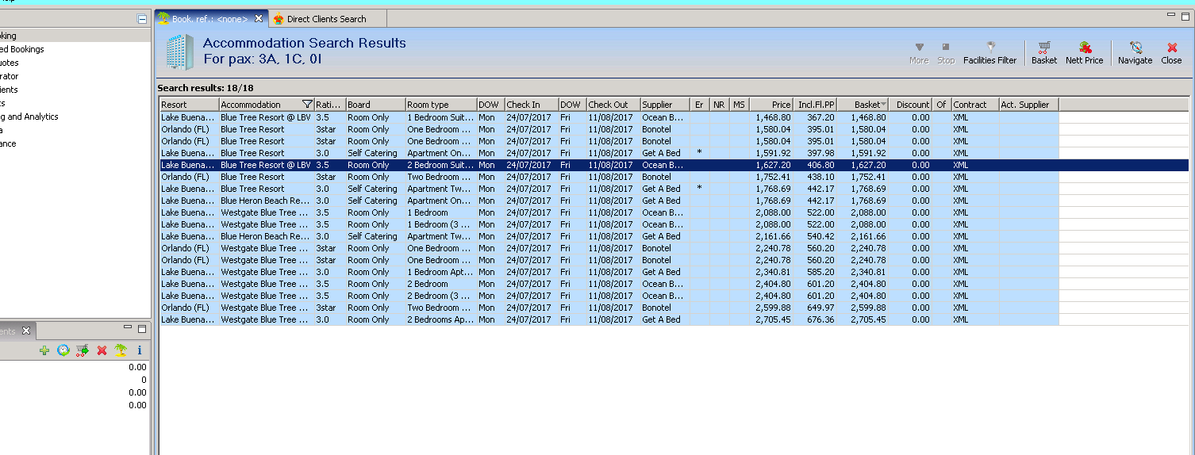
Task: Click the green plus add icon
Action: (44, 350)
